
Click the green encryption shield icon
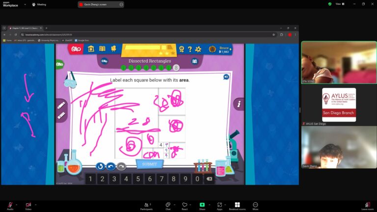point(330,4)
